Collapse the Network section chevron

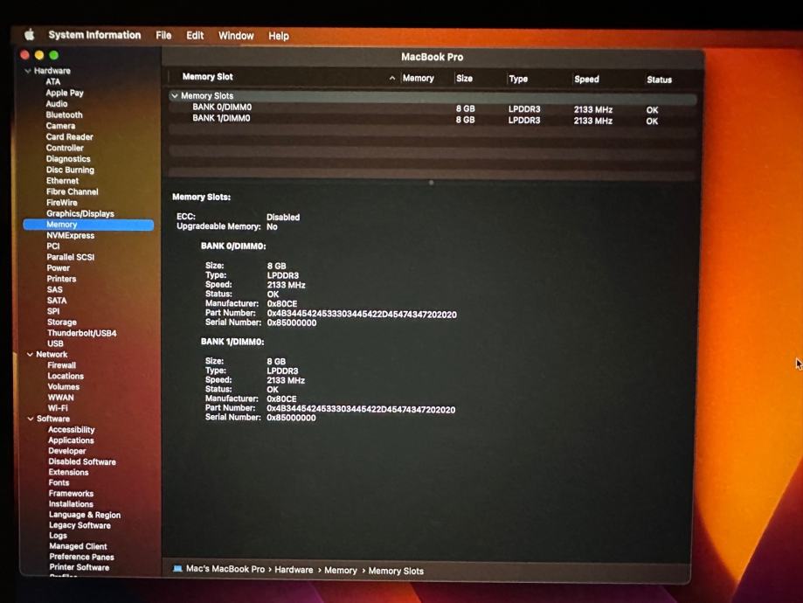point(31,355)
